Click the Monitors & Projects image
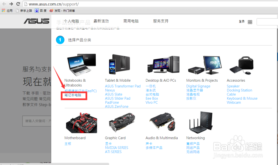 coord(205,65)
